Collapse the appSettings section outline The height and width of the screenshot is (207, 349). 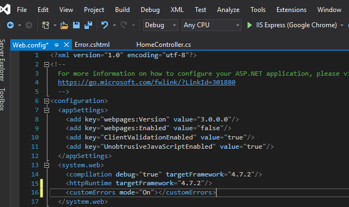tap(46, 110)
